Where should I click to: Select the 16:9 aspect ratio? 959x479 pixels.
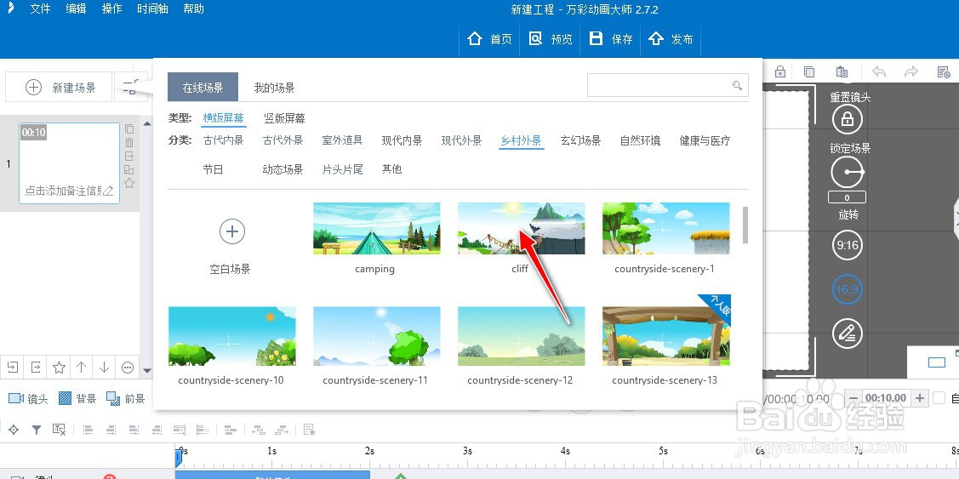pos(847,289)
